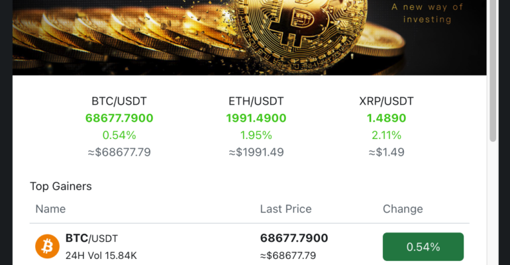Open the XRP/USDT ticker

386,101
